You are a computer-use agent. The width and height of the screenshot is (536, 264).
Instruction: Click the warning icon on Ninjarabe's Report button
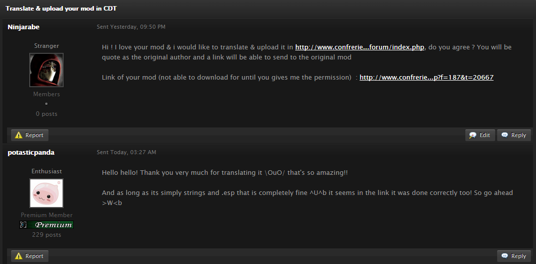pyautogui.click(x=19, y=136)
